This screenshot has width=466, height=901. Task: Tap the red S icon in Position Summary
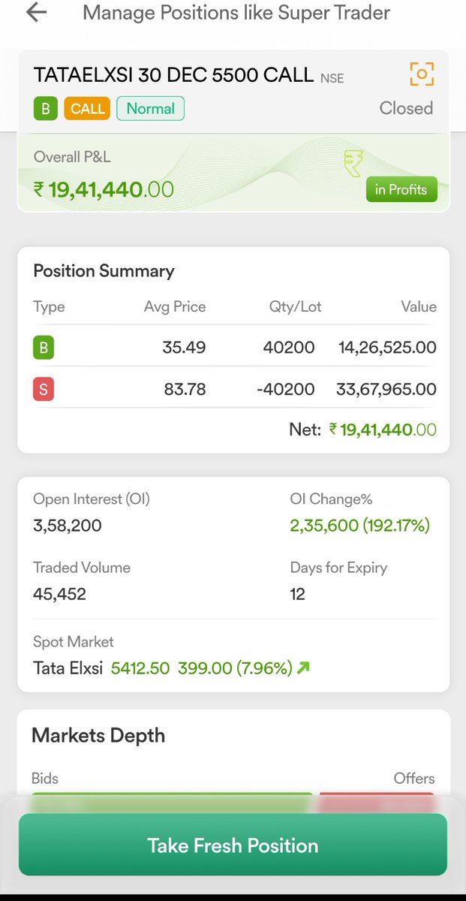(44, 389)
